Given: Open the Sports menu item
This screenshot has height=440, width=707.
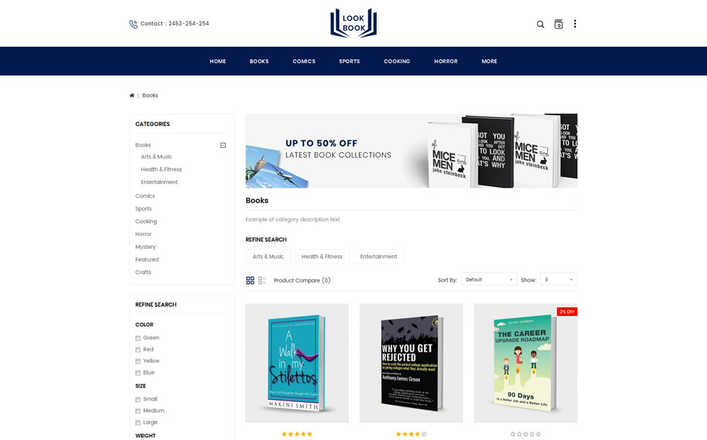Looking at the screenshot, I should [349, 62].
